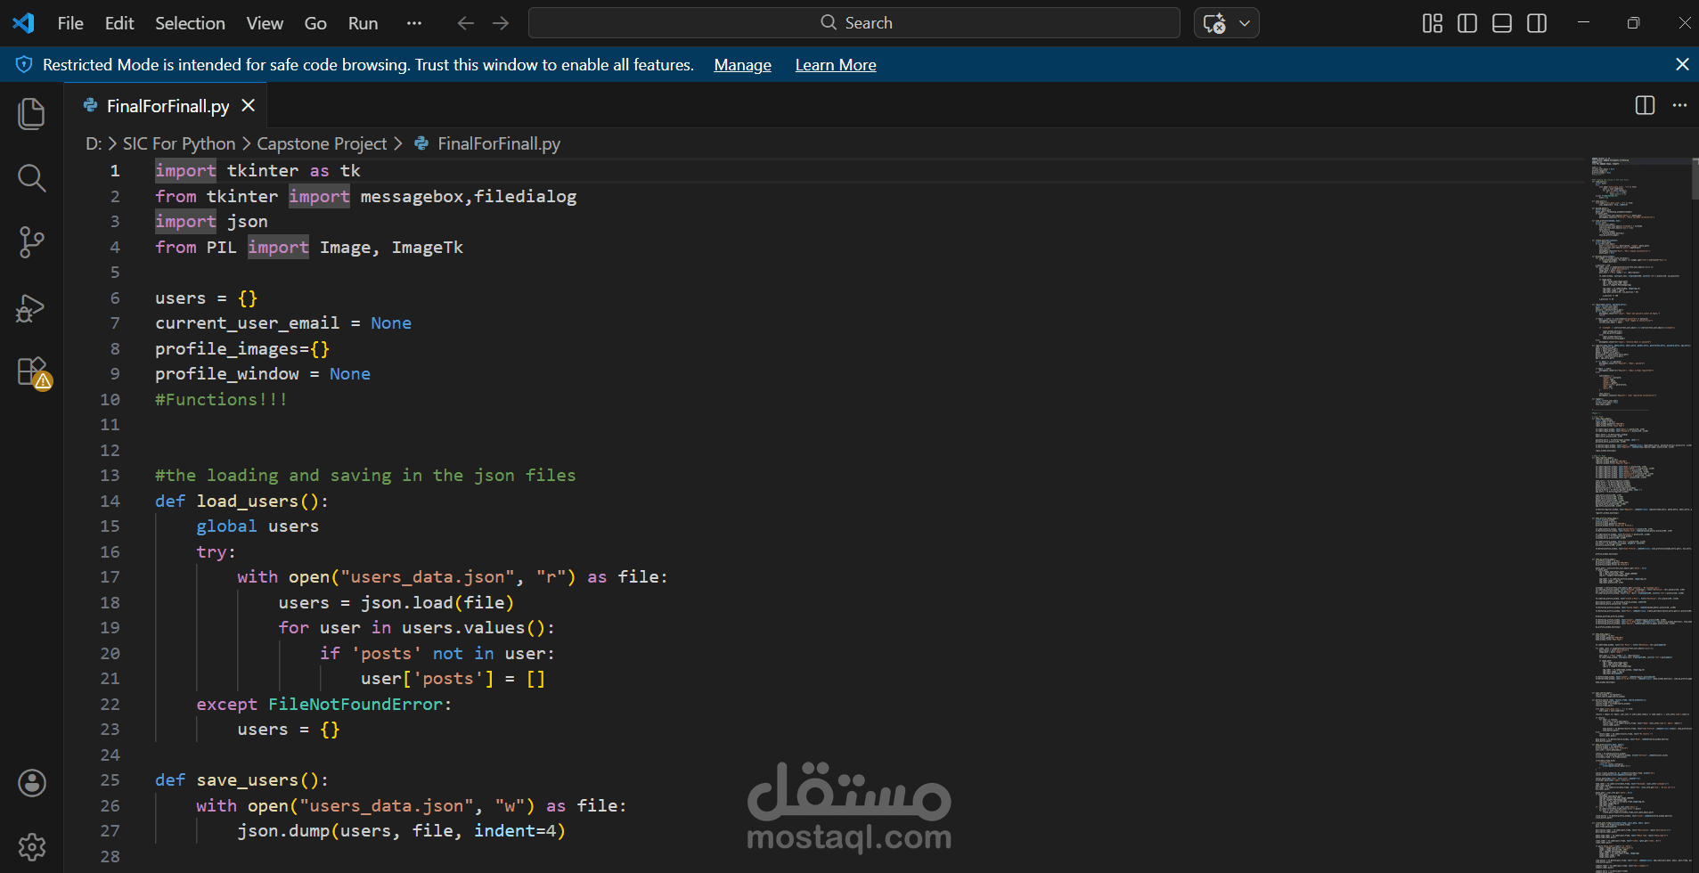Screen dimensions: 1699x873
Task: Show more menus via the ellipsis
Action: click(x=413, y=23)
